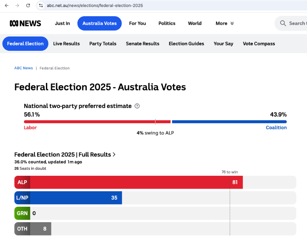Click the search magnifier icon
Screen dimensions: 307x241
tap(283, 23)
